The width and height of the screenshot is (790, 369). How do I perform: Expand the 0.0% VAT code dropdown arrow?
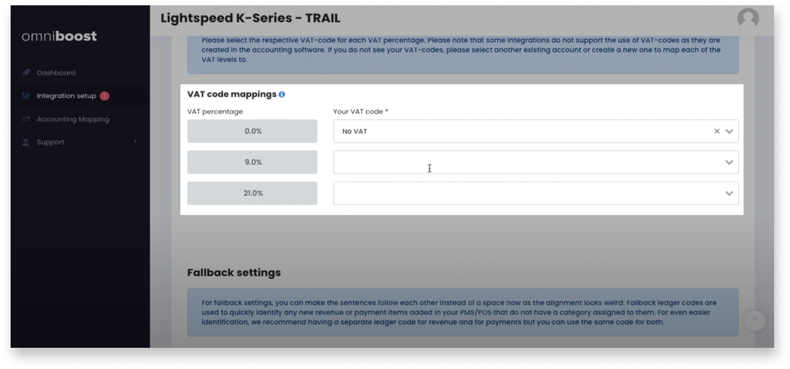click(729, 131)
